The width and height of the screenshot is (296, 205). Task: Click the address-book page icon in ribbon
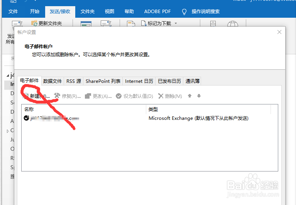213,24
